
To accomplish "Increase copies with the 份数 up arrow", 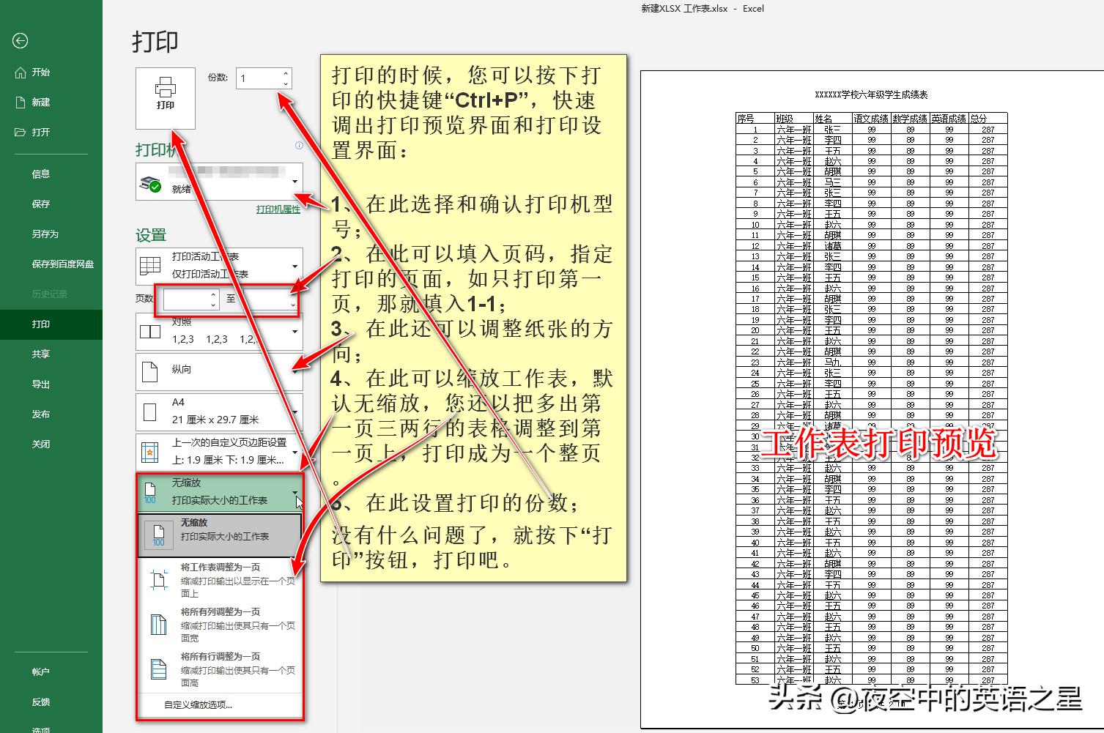I will pos(285,73).
